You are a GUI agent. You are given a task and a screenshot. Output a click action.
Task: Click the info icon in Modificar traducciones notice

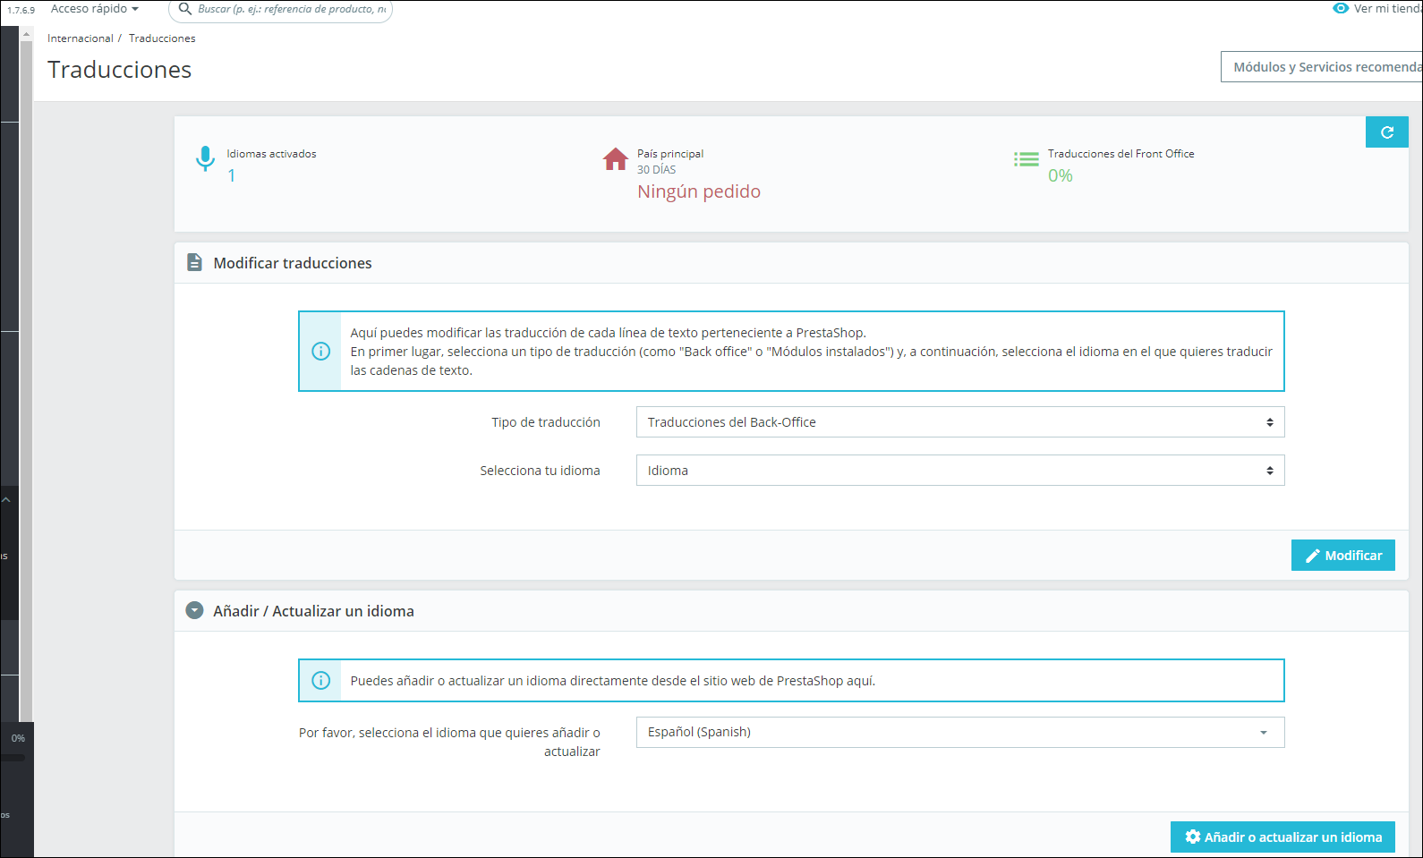click(320, 352)
